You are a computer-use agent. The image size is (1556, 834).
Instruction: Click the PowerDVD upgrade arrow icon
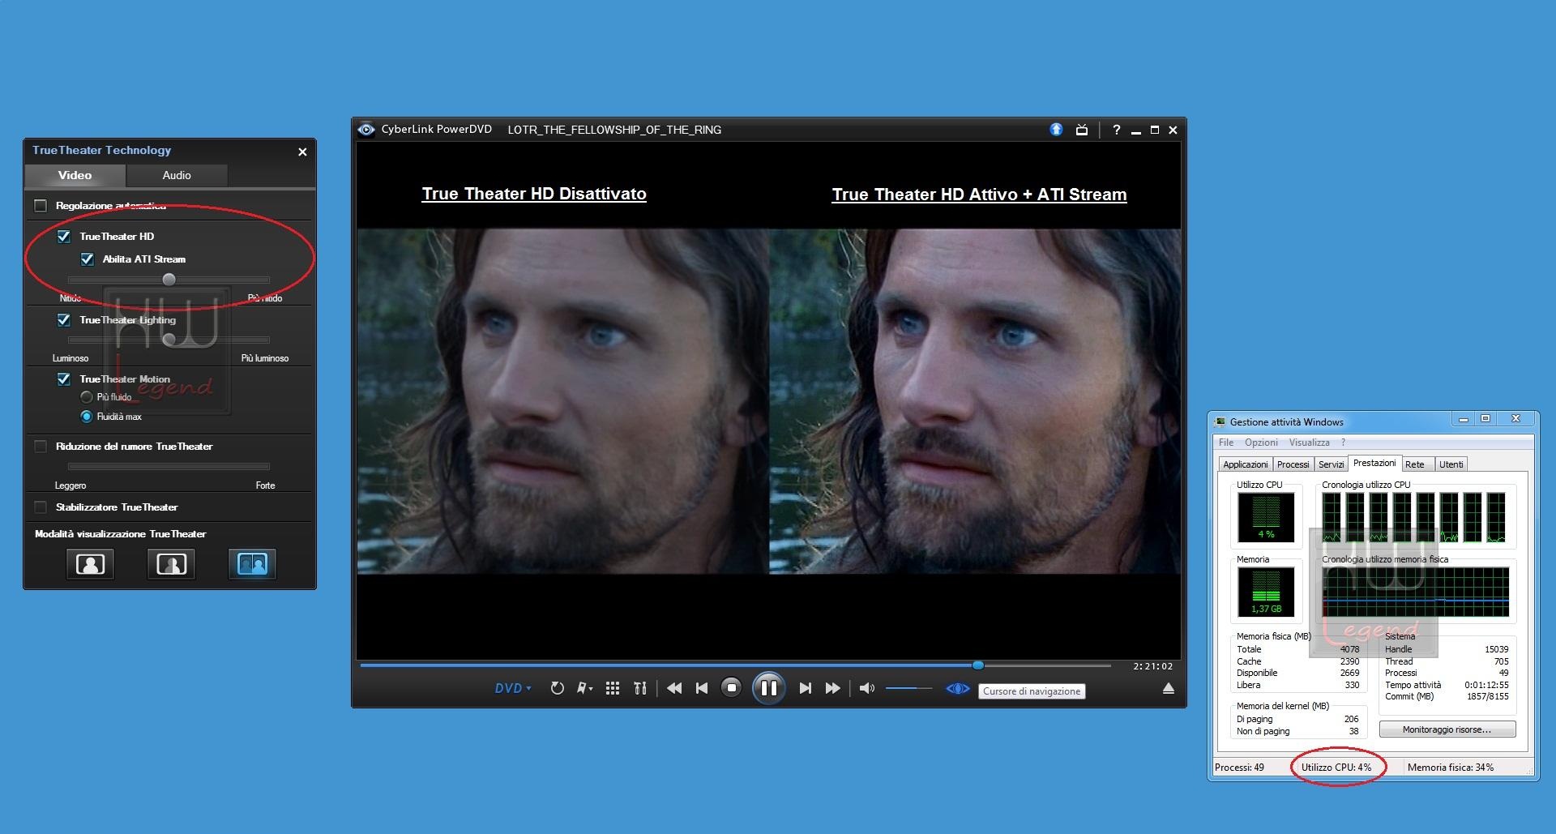(x=1056, y=129)
